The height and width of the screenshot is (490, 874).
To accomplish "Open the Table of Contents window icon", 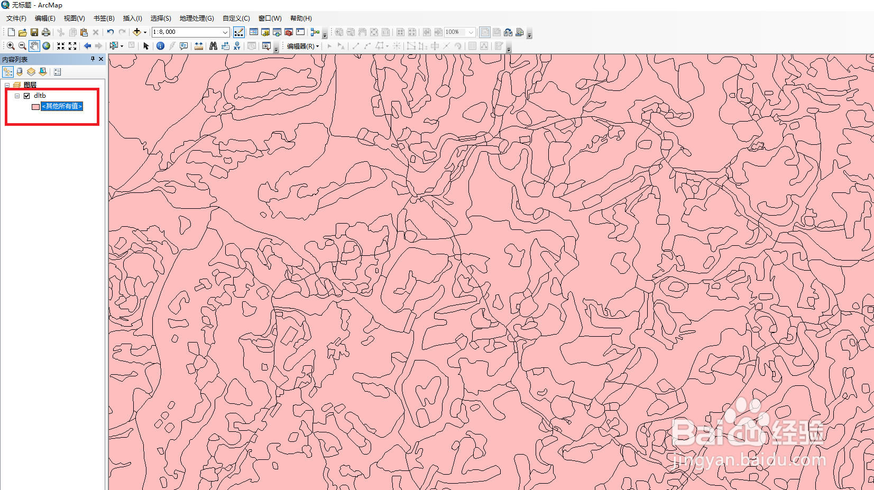I will 254,32.
